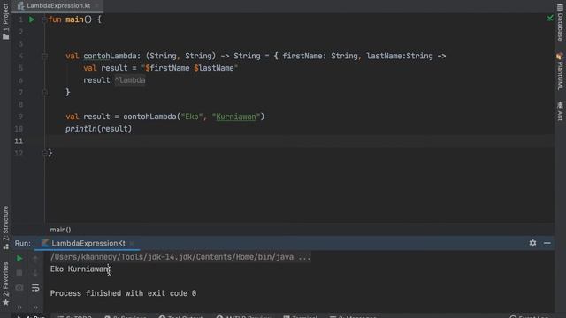Open the Project tool window
This screenshot has height=318, width=566.
(x=6, y=21)
